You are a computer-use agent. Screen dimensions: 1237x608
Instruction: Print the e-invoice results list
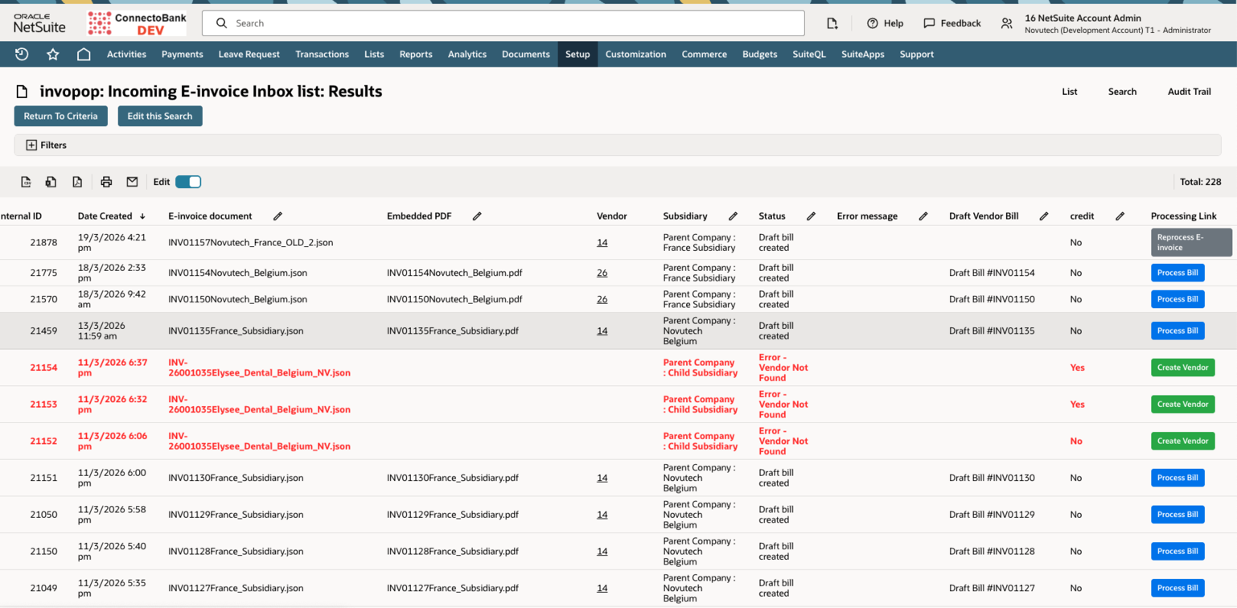(x=105, y=182)
